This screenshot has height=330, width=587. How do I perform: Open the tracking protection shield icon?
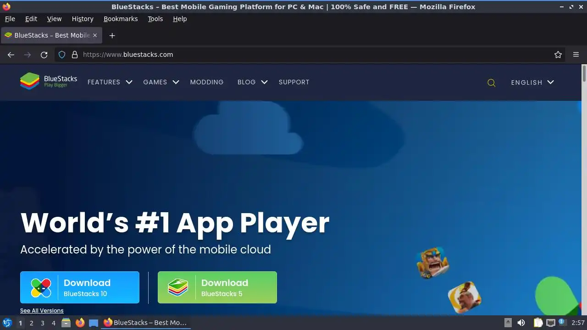[x=62, y=55]
